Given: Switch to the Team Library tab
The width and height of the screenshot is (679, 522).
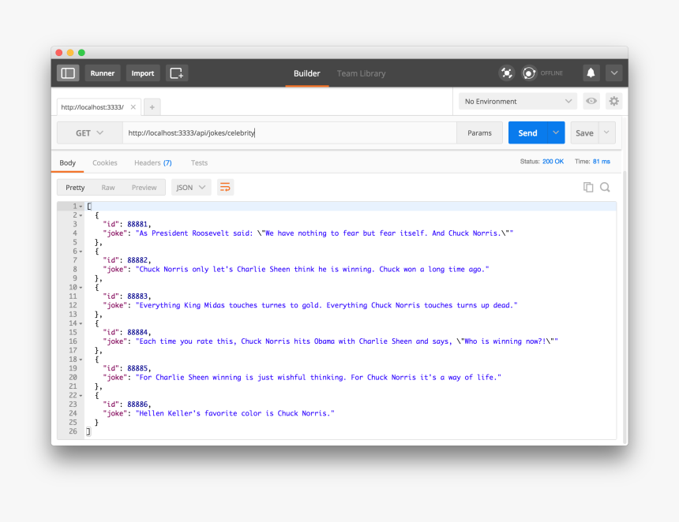Looking at the screenshot, I should pos(361,73).
